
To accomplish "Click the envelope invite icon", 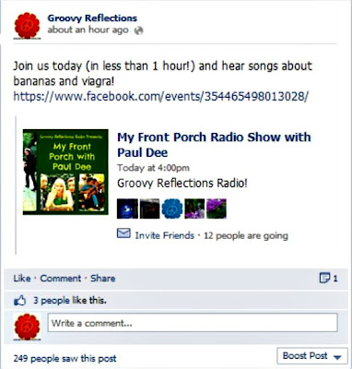I will [123, 233].
